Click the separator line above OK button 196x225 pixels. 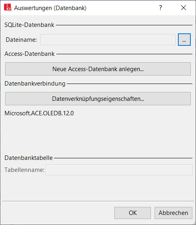(x=98, y=201)
